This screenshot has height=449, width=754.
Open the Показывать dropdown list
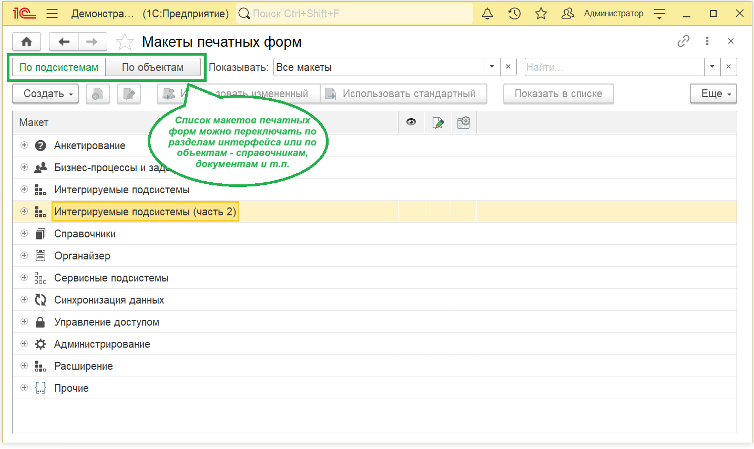(492, 67)
